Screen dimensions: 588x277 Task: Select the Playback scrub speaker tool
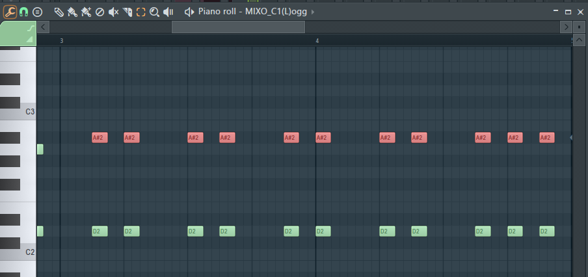coord(168,12)
